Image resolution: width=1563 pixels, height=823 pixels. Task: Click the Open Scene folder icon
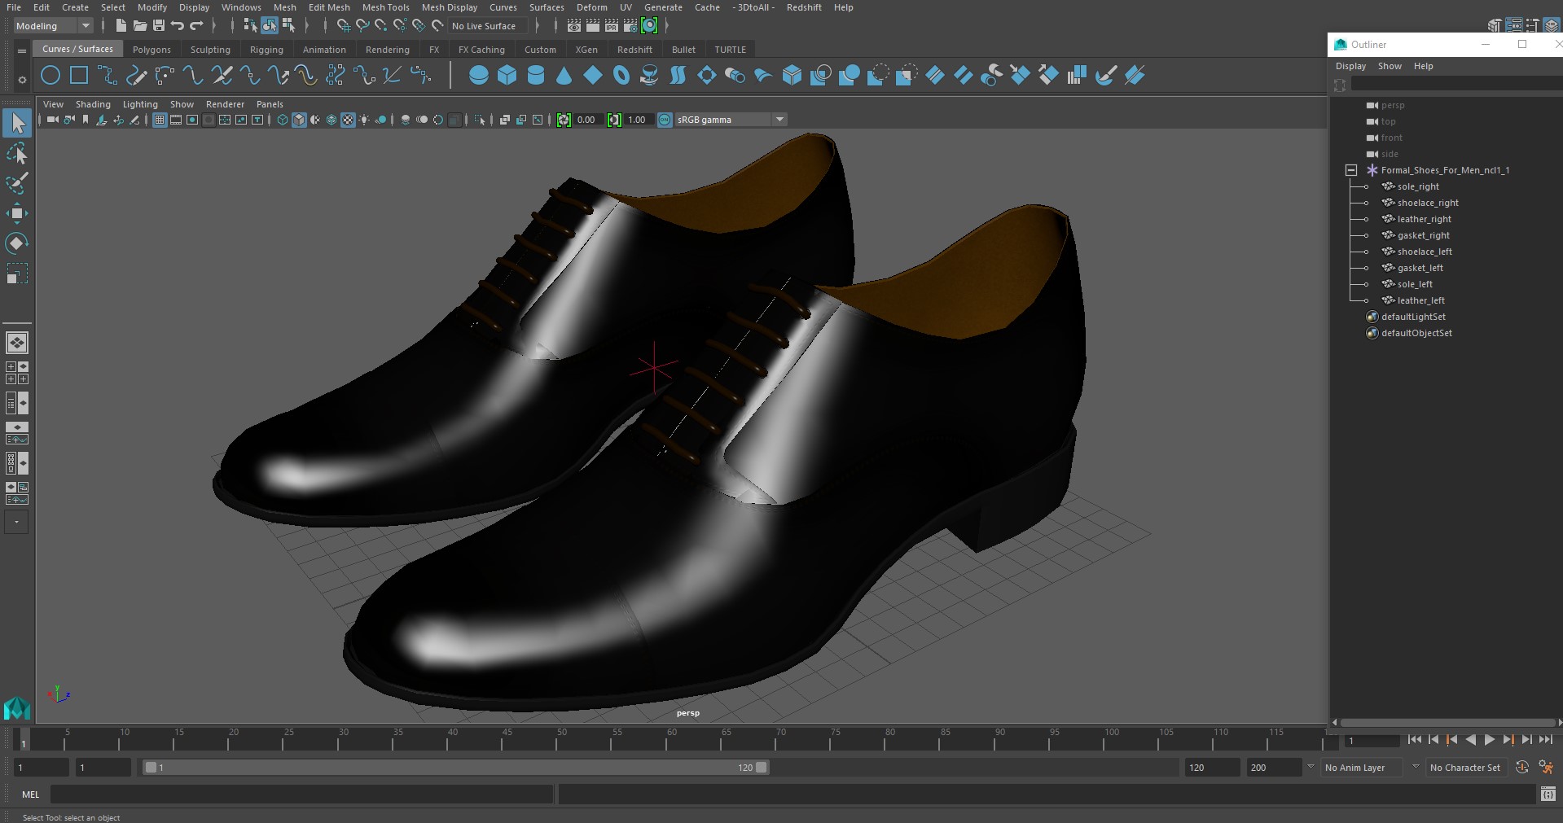(140, 26)
